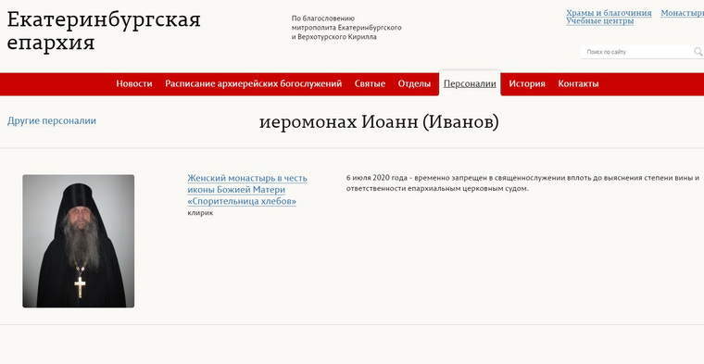Click the hieromonk portrait photo

[79, 241]
